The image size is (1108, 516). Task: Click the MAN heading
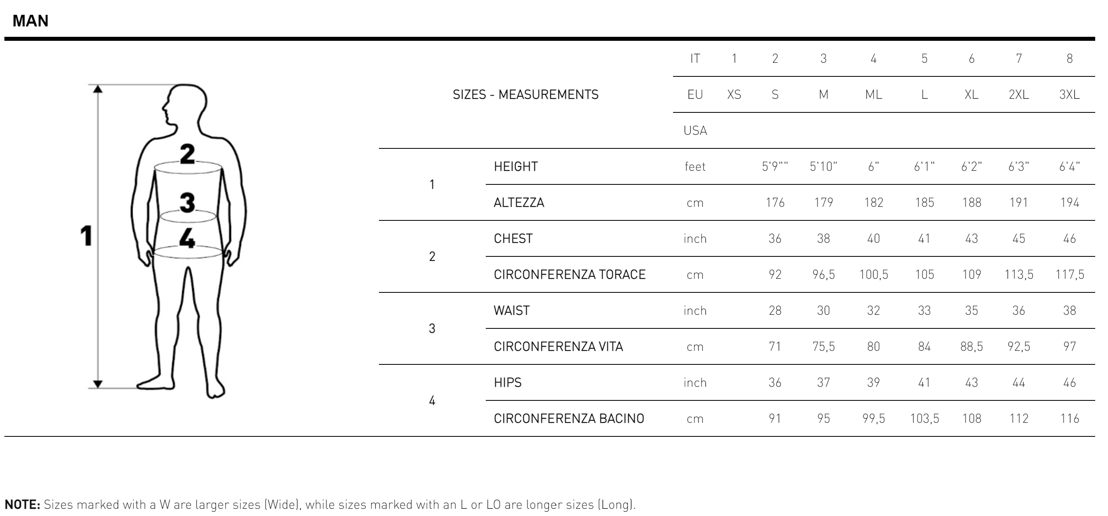[x=30, y=21]
